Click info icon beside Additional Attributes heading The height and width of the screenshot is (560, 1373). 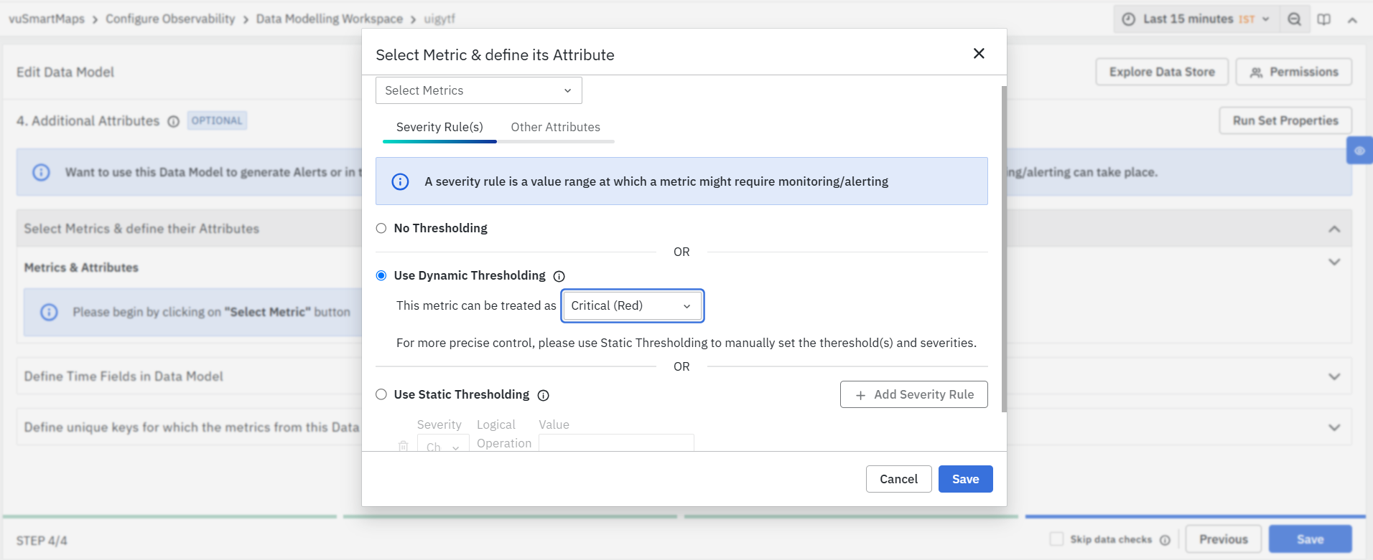[x=173, y=121]
